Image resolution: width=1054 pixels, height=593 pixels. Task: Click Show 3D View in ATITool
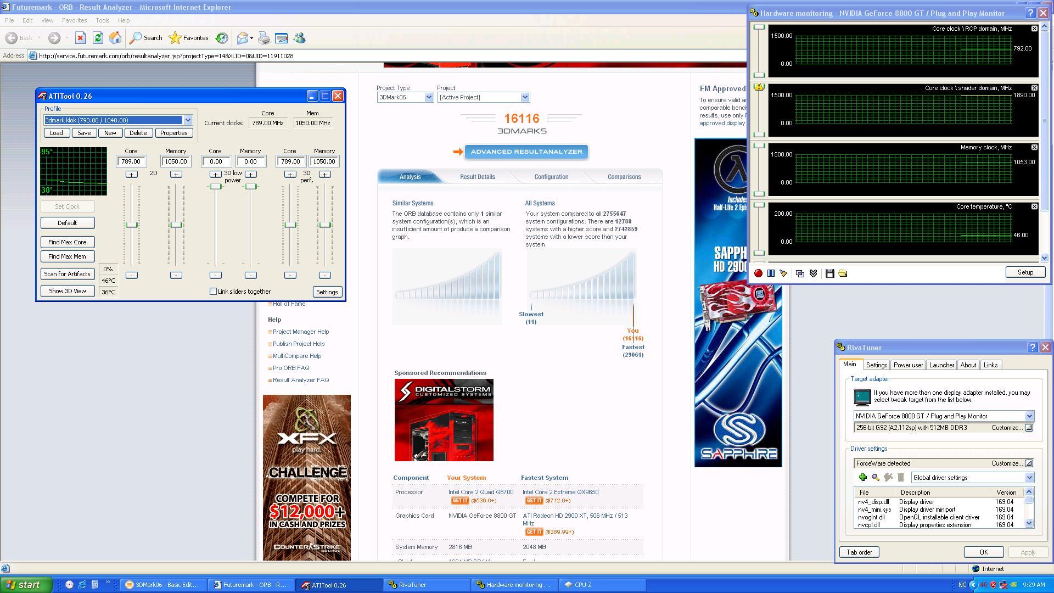pyautogui.click(x=67, y=291)
